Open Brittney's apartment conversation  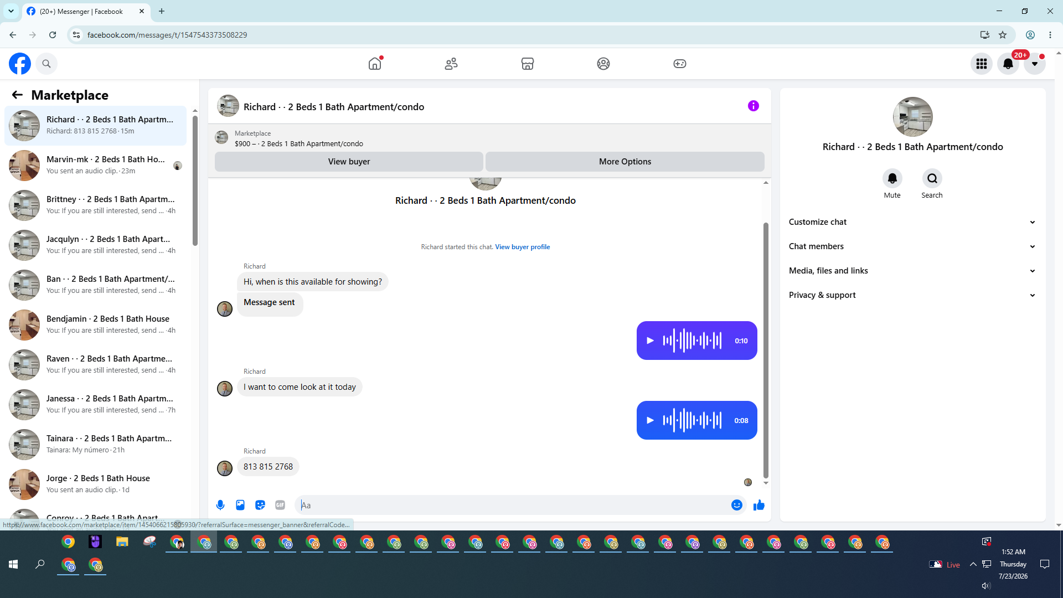click(x=95, y=205)
